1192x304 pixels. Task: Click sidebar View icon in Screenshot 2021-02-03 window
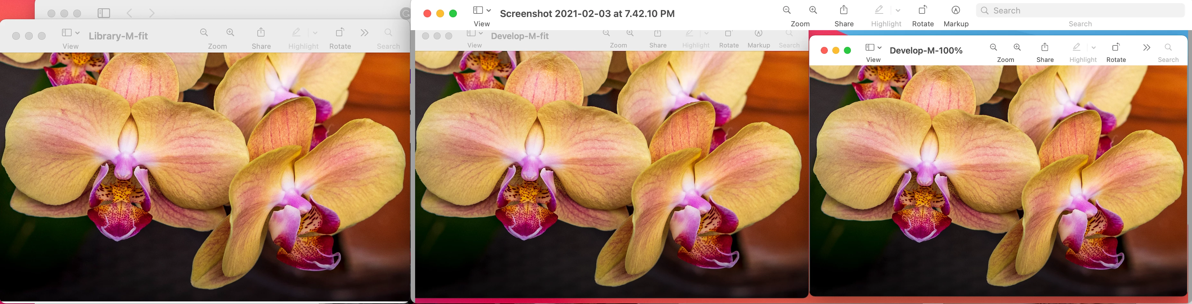coord(478,10)
